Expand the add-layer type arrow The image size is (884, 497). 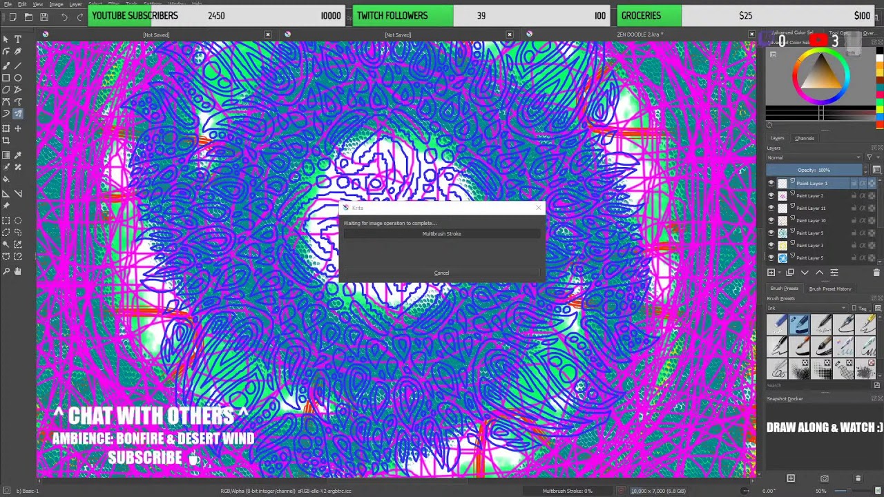tap(780, 273)
